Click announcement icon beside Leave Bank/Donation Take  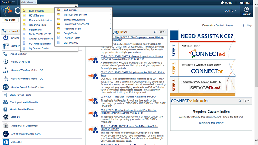coord(93,130)
